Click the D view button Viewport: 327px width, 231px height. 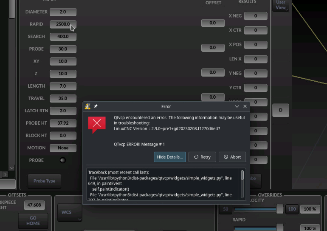coord(281,110)
